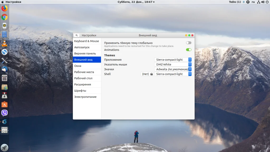This screenshot has height=152, width=270.
Task: Open the Значки icons theme dropdown
Action: pos(173,69)
